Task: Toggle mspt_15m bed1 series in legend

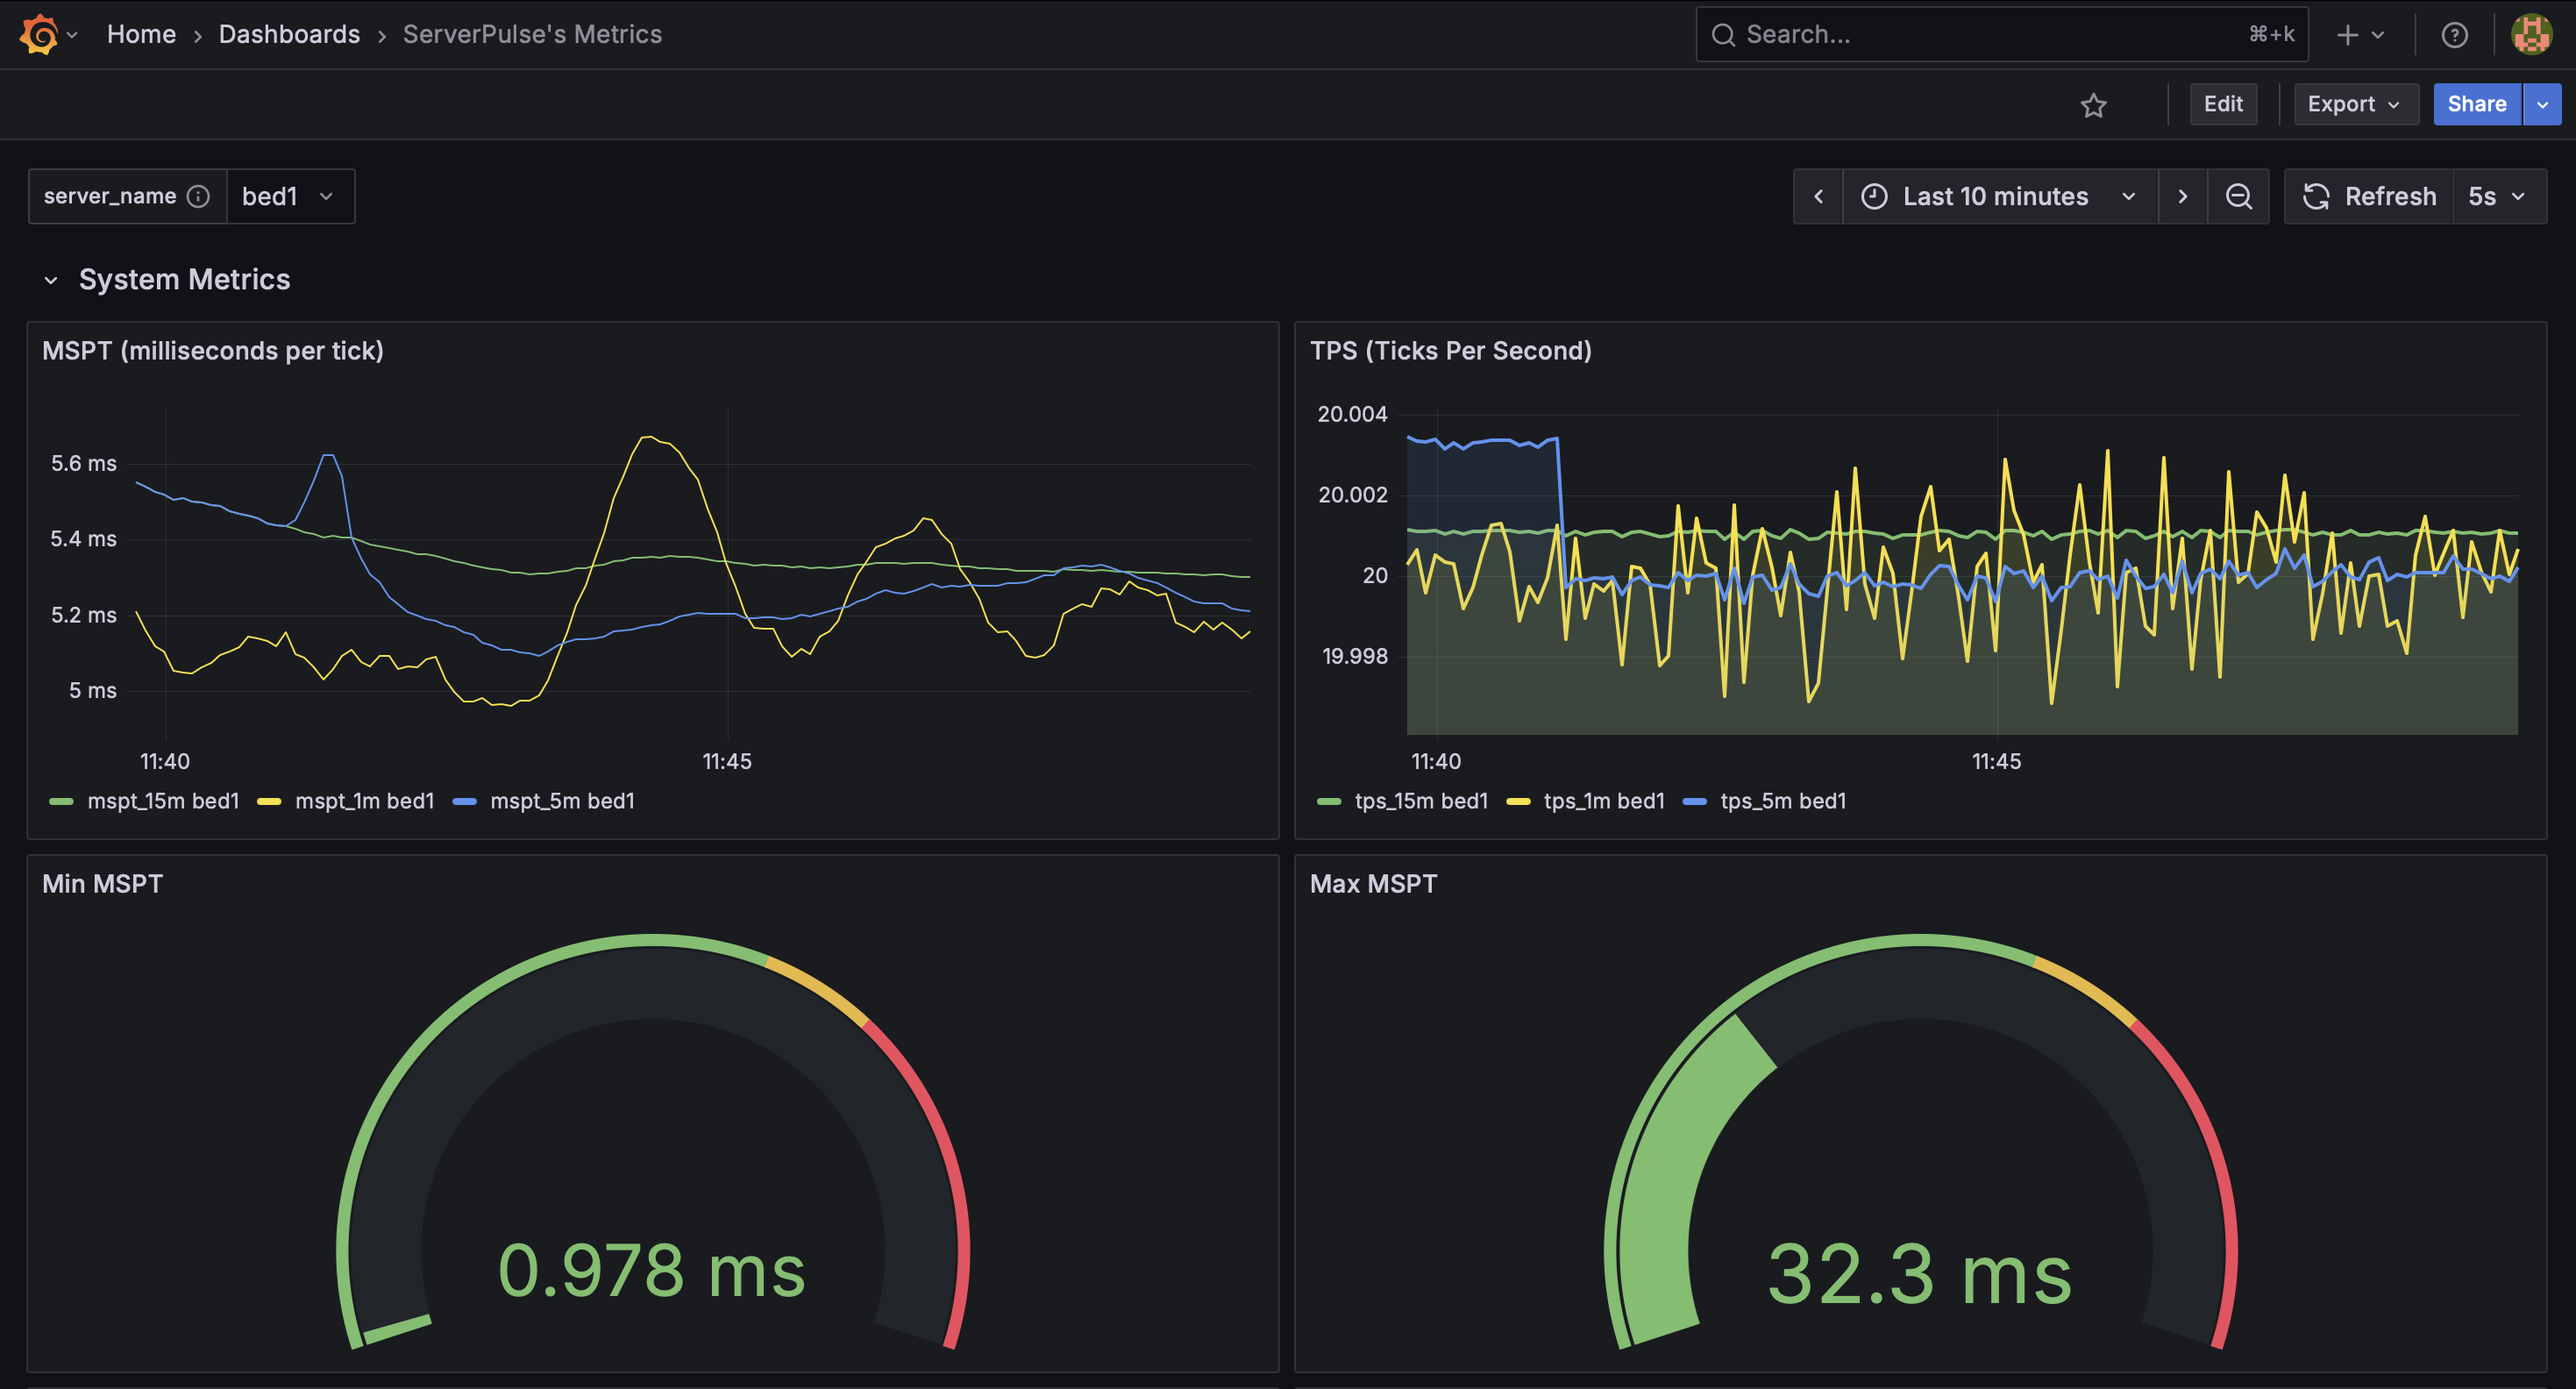Action: [162, 801]
